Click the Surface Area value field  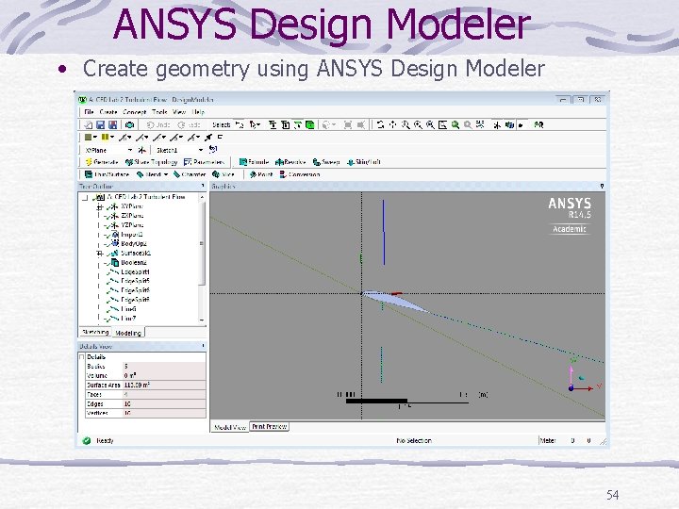pyautogui.click(x=164, y=386)
